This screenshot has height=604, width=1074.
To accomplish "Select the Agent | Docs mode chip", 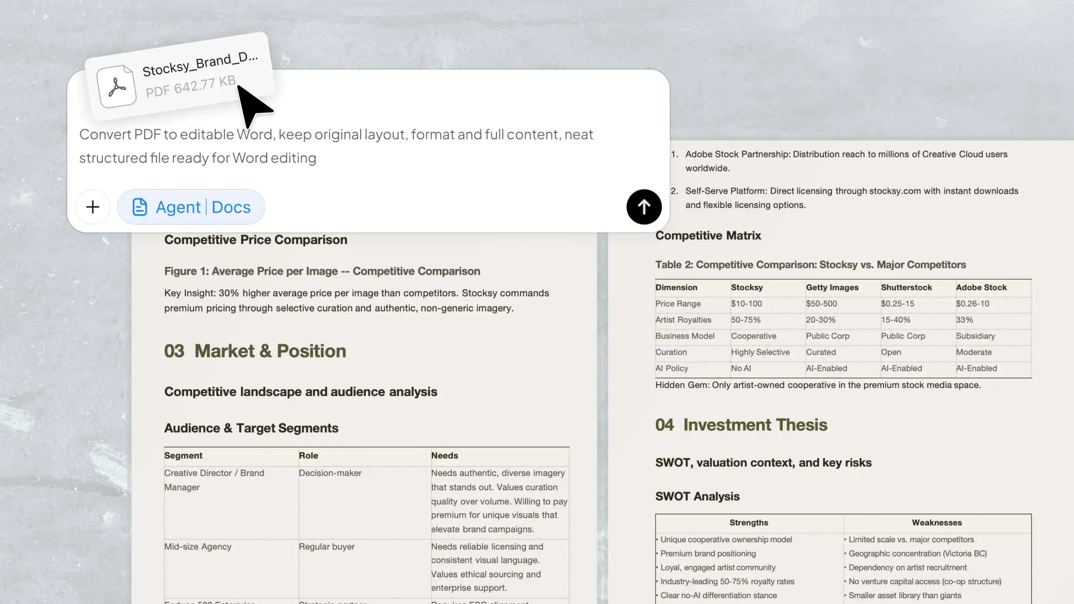I will 191,207.
